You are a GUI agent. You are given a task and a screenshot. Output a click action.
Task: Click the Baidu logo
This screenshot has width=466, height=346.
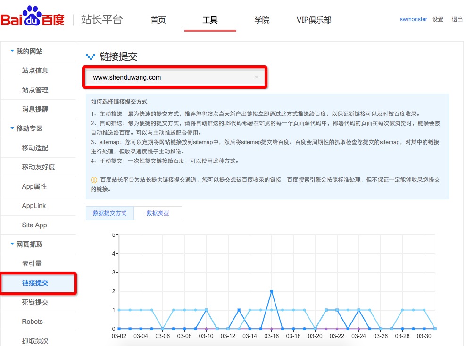click(x=33, y=18)
